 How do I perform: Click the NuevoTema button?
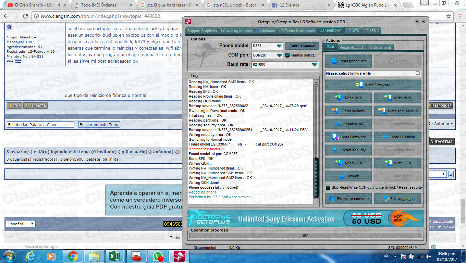[442, 141]
